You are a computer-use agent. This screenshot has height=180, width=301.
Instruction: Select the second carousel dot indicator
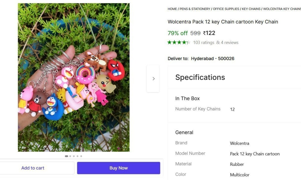(70, 156)
